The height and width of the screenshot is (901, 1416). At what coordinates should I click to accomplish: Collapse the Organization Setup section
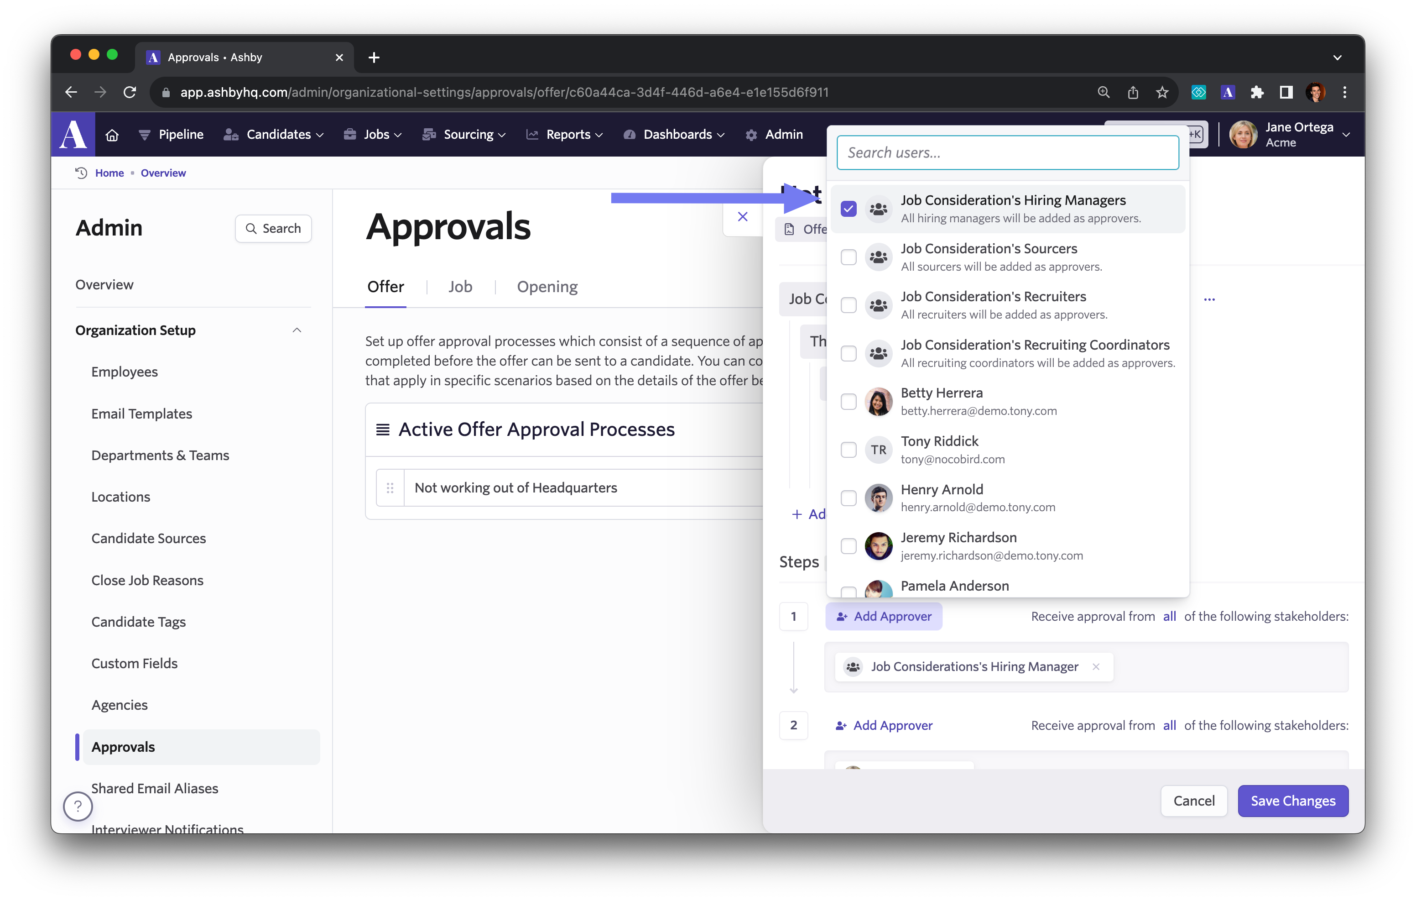(x=297, y=330)
